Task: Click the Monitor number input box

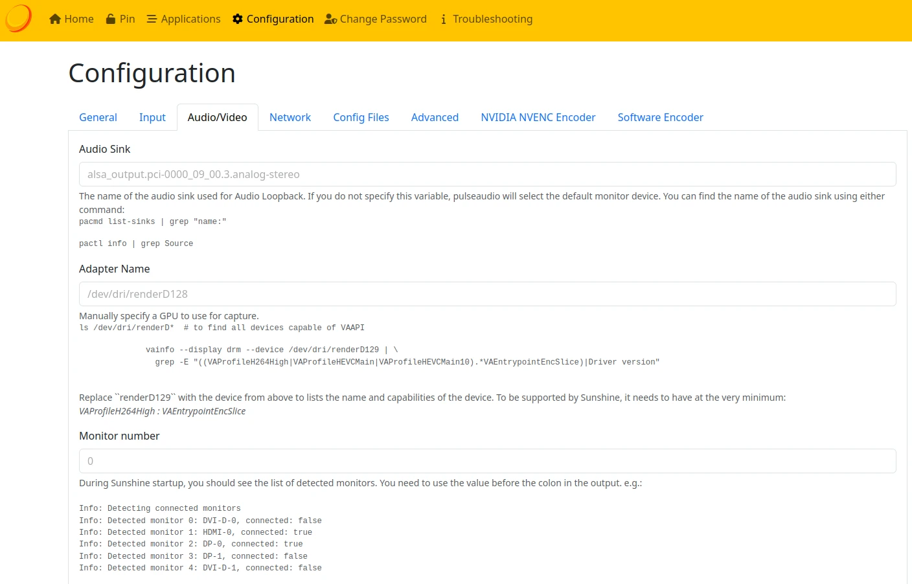Action: click(487, 461)
